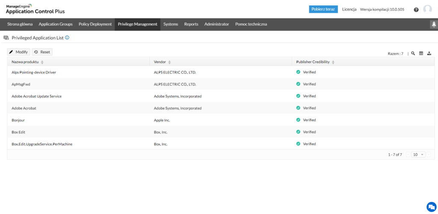438x214 pixels.
Task: Click info icon beside Privileged Application List
Action: coord(67,38)
